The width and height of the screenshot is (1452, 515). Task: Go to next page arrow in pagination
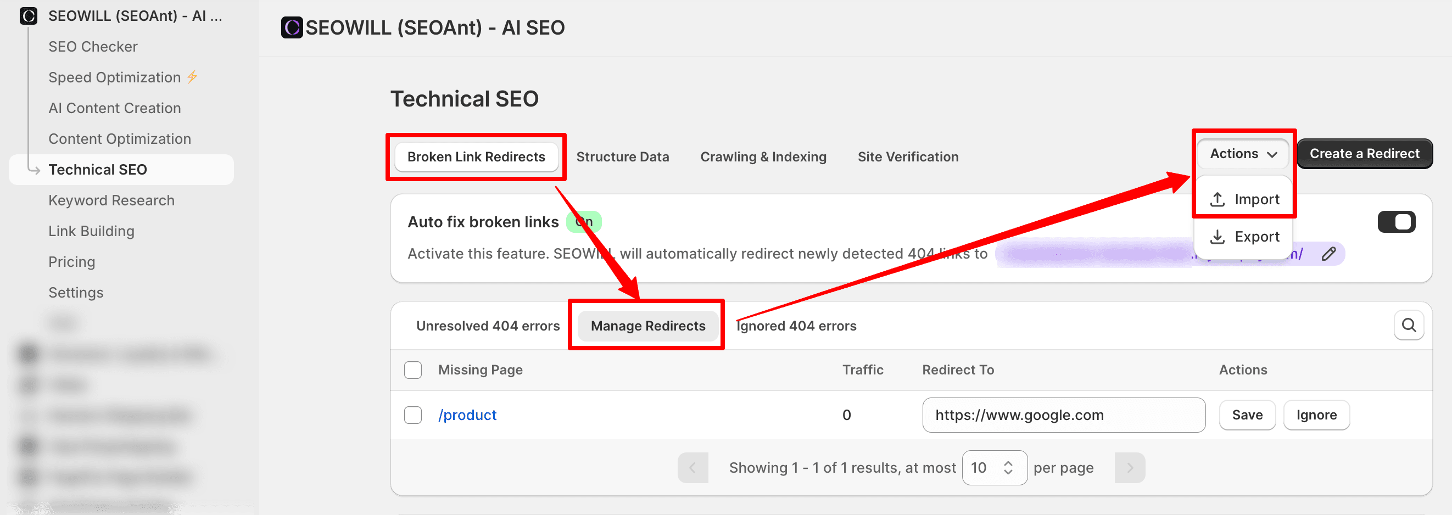(1129, 467)
